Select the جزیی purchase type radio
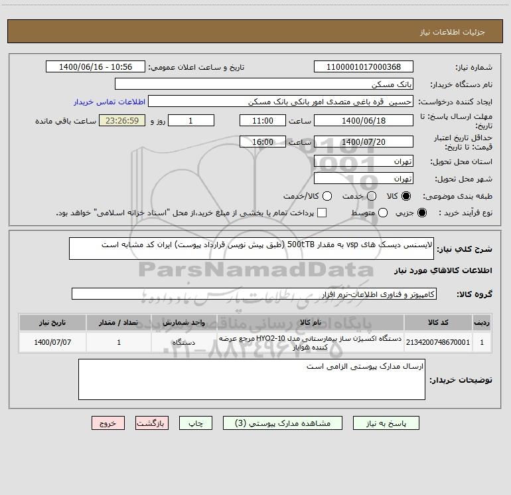The height and width of the screenshot is (495, 511). pos(421,213)
